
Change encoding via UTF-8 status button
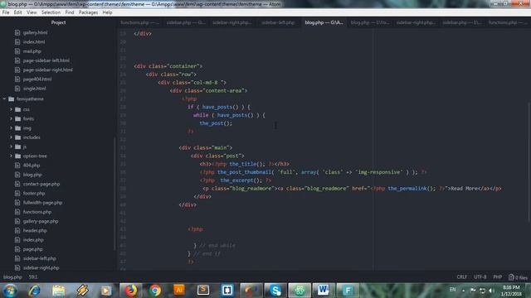point(480,276)
